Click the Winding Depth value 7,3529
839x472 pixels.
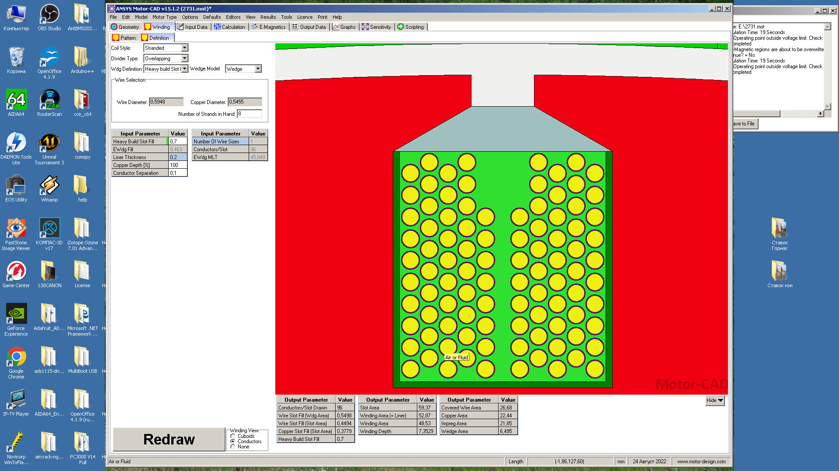pyautogui.click(x=426, y=431)
